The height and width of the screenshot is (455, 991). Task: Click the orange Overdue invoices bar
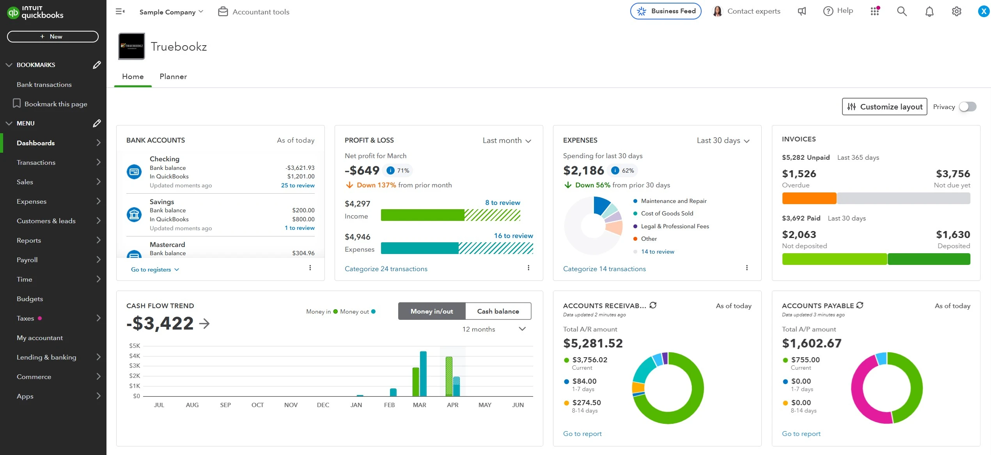point(809,198)
